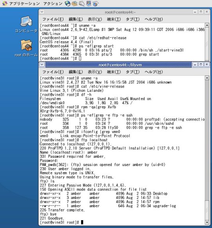The width and height of the screenshot is (212, 228).
Task: Click '/bin/sh ./start-vine31' process text
Action: pyautogui.click(x=161, y=50)
